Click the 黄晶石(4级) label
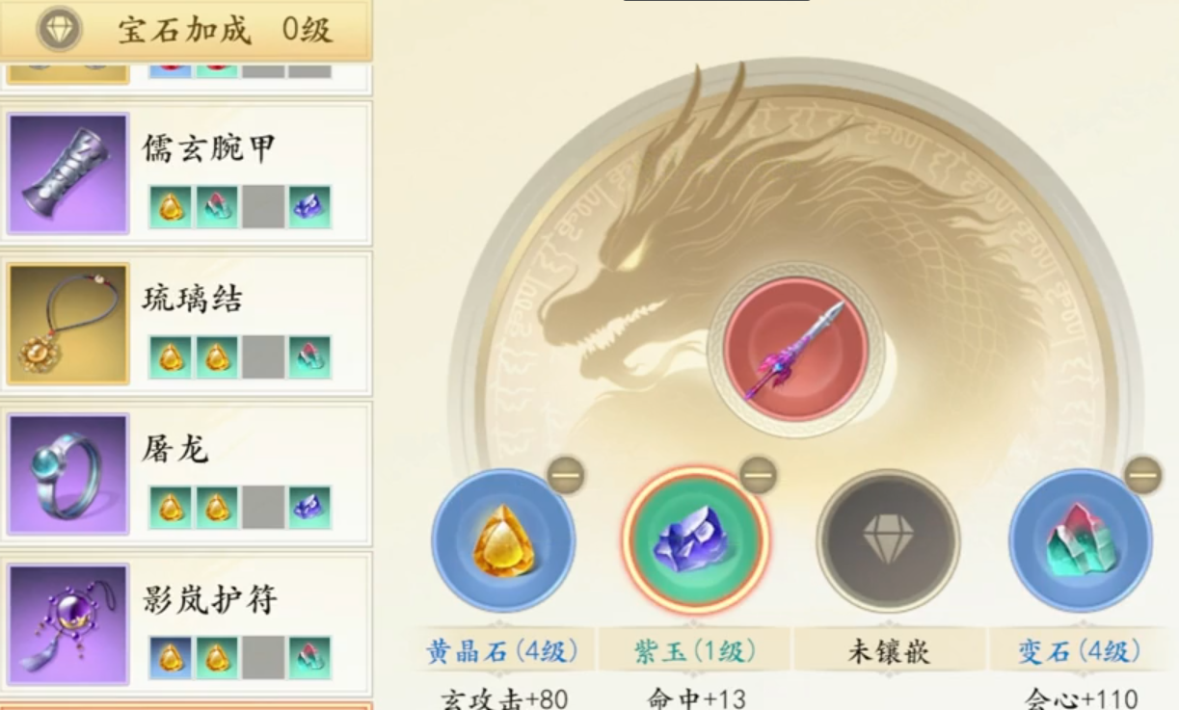 (x=502, y=652)
